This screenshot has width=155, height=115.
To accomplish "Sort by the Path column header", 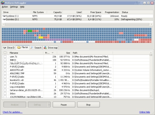I will click(x=92, y=53).
